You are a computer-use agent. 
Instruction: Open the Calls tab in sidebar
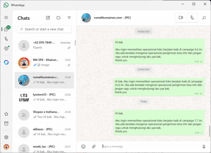point(6,39)
